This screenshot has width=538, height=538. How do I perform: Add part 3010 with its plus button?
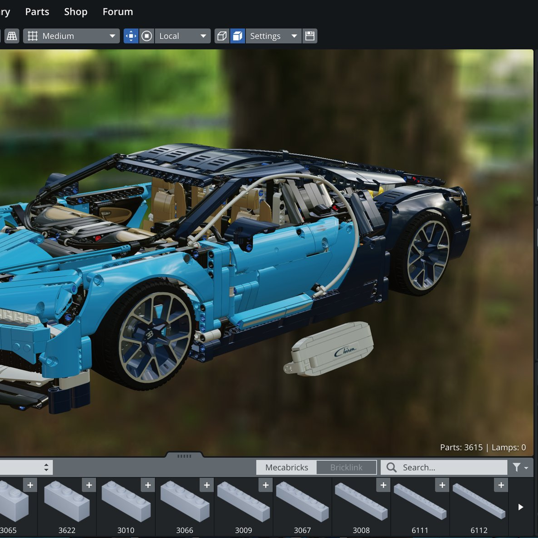148,485
